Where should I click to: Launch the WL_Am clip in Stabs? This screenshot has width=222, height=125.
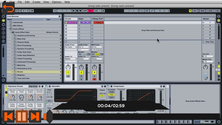click(79, 23)
